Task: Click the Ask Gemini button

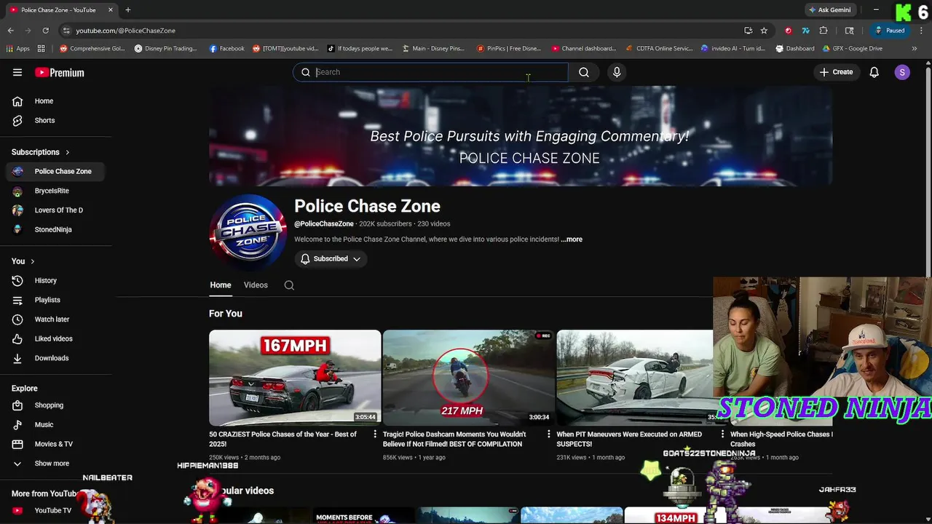Action: coord(829,10)
